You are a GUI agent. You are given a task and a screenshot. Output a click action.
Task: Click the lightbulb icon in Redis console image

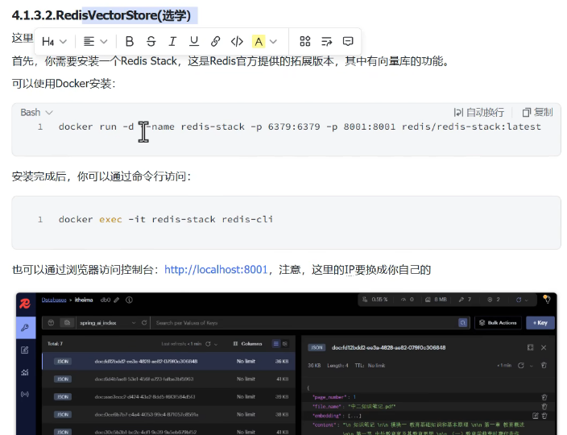tap(547, 300)
